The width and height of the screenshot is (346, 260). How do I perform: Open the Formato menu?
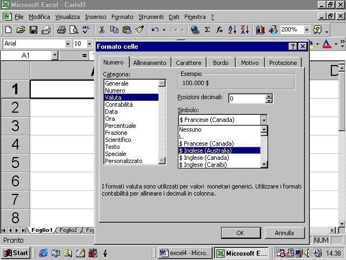pos(122,17)
